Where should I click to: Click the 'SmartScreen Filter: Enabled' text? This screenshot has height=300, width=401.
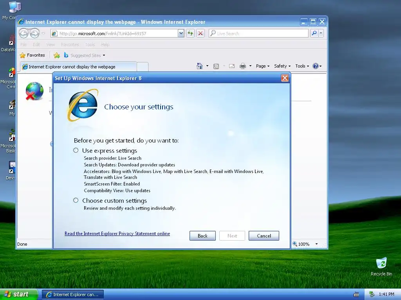112,184
